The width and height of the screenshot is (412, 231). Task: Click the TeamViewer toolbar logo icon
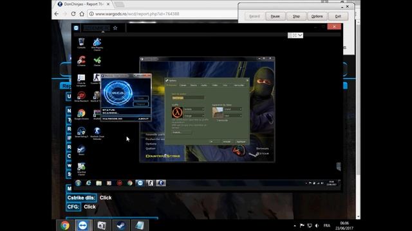(76, 28)
